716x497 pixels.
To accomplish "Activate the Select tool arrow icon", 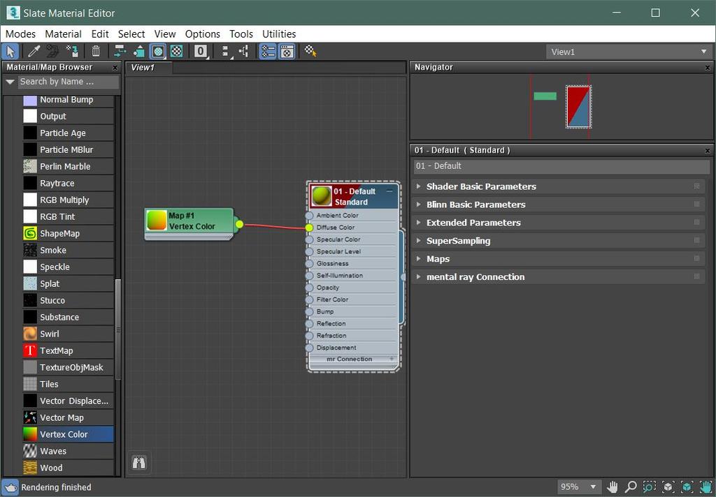I will click(10, 52).
